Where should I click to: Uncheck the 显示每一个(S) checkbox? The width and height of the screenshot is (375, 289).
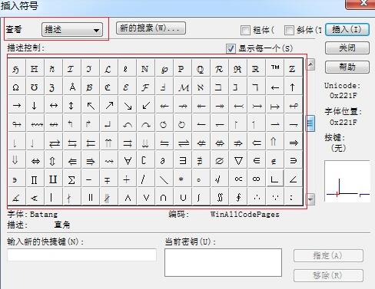coord(231,48)
